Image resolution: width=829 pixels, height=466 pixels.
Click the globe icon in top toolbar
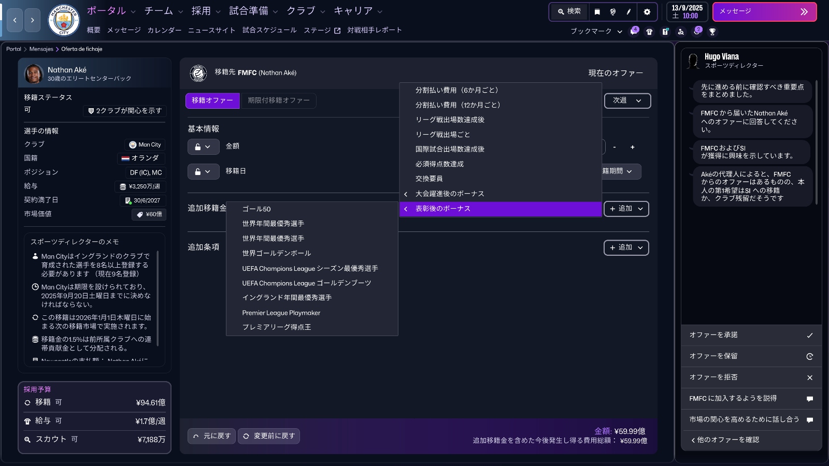613,11
